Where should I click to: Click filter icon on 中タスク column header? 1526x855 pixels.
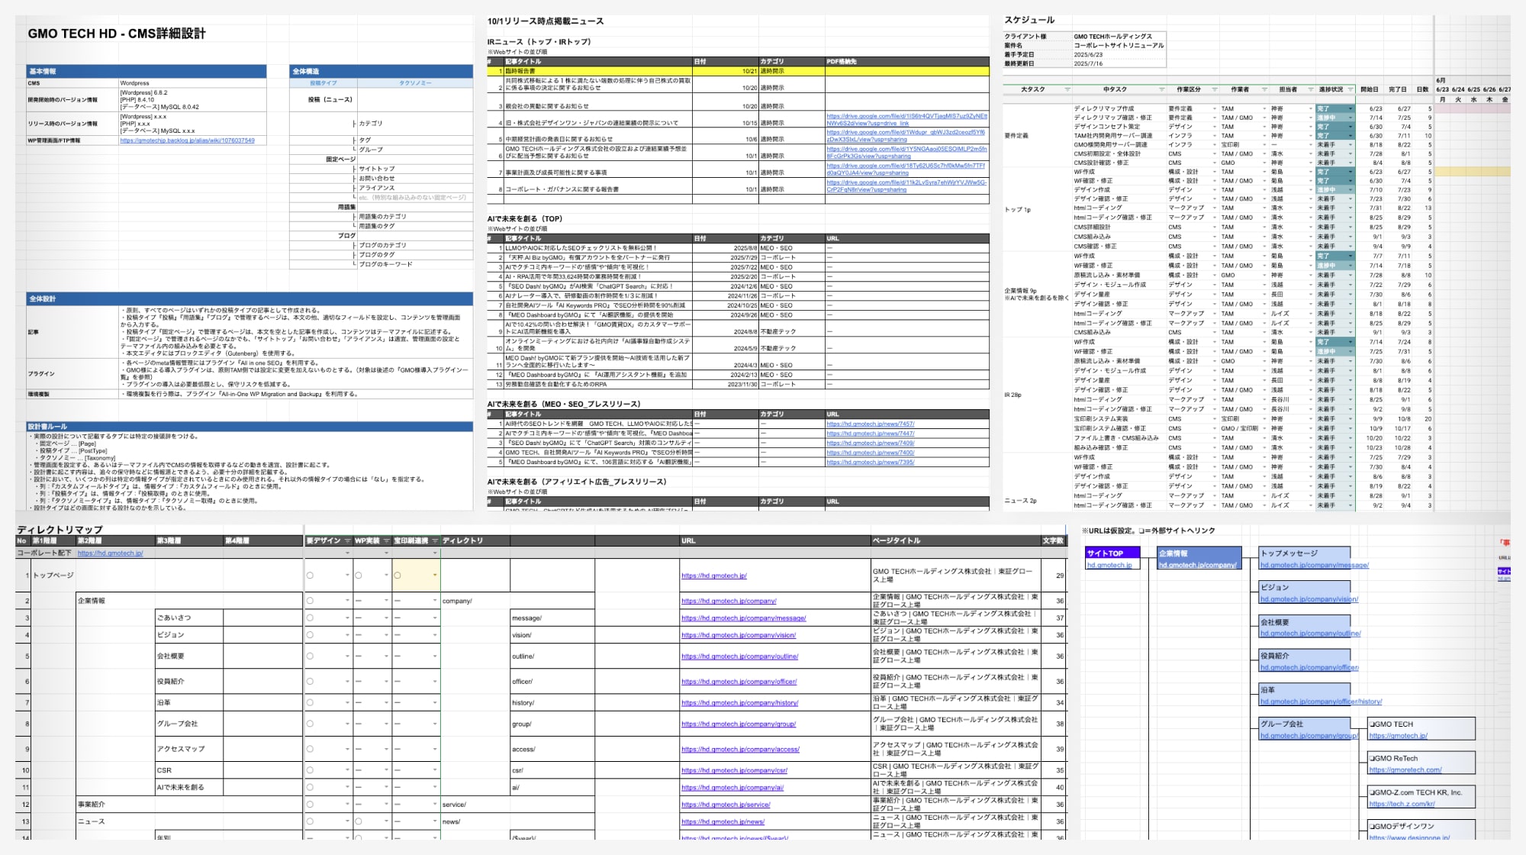pyautogui.click(x=1161, y=89)
